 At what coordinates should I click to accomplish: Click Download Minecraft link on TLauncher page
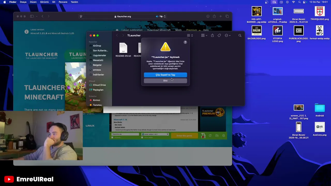point(159,30)
